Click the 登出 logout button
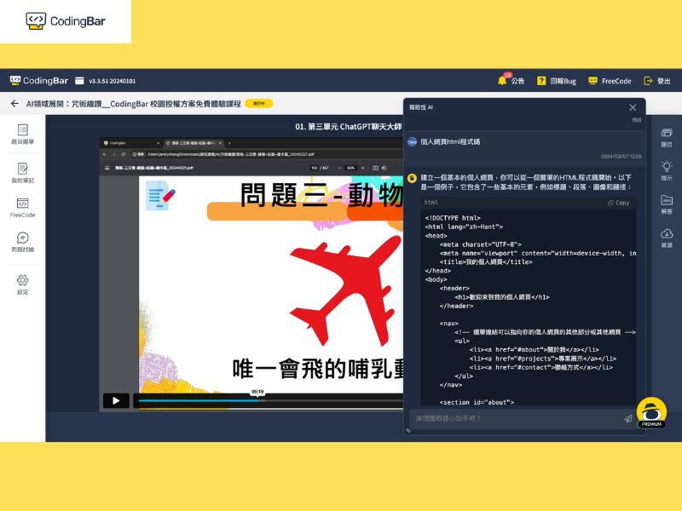This screenshot has height=511, width=682. coord(656,81)
